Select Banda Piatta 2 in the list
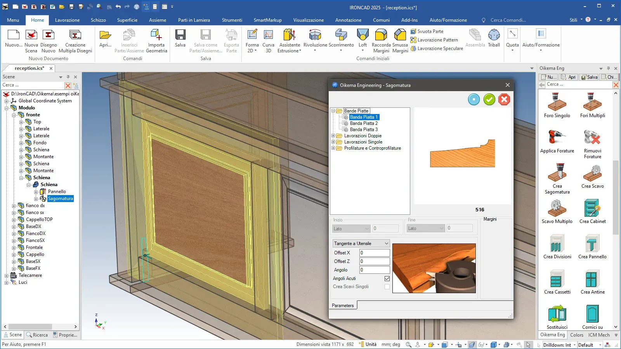The width and height of the screenshot is (621, 349). 363,123
